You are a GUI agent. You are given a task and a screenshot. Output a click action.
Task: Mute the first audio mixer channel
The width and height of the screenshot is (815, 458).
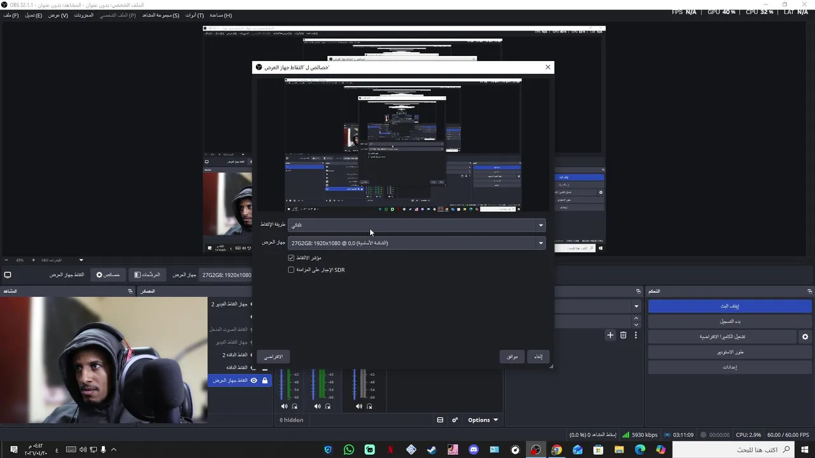(285, 406)
